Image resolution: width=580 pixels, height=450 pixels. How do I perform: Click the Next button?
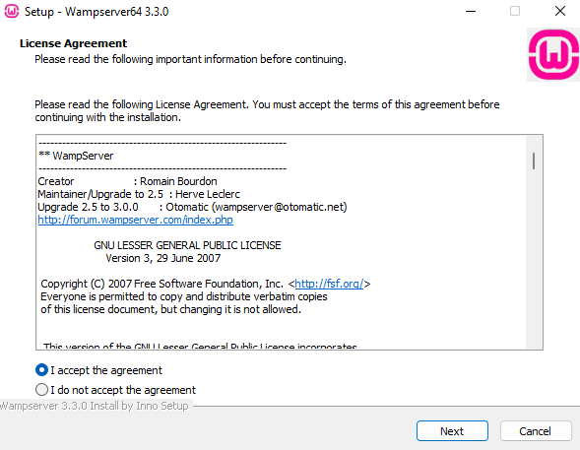[x=452, y=430]
